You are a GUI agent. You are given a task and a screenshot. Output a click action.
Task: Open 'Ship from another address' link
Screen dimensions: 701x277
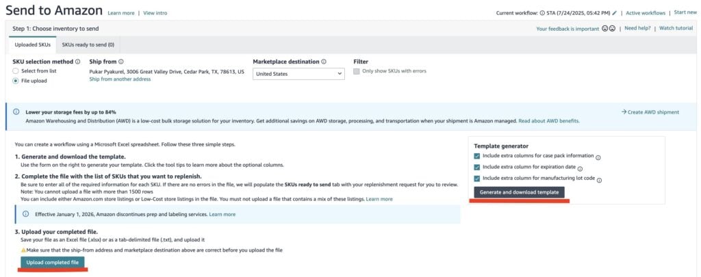[120, 79]
